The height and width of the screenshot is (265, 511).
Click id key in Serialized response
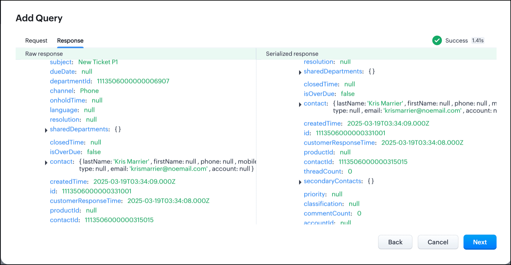tap(307, 133)
